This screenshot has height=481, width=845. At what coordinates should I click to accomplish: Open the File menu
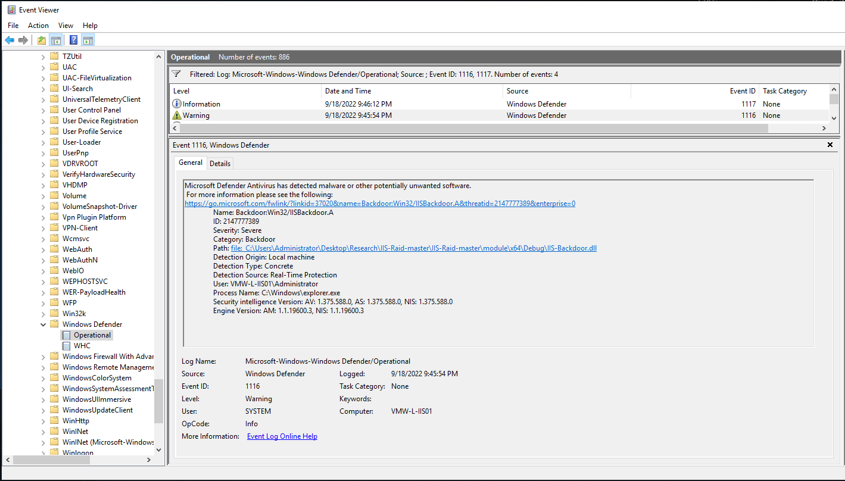point(13,26)
